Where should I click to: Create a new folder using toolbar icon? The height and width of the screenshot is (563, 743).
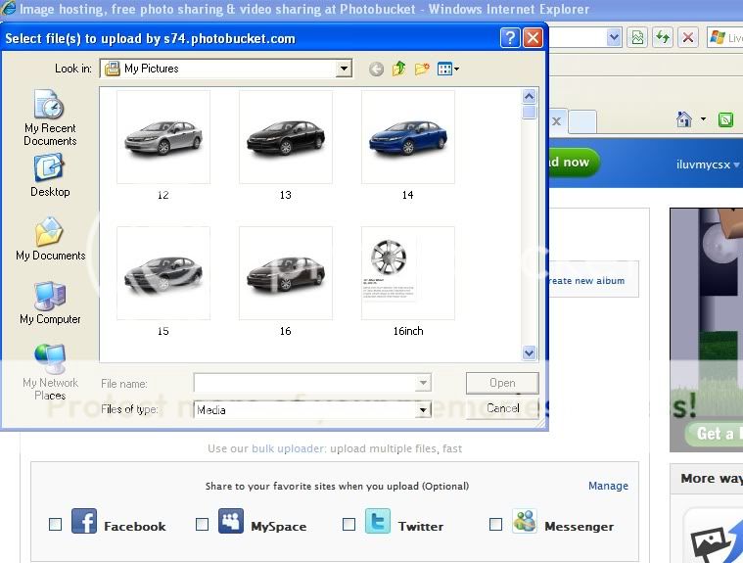click(422, 69)
